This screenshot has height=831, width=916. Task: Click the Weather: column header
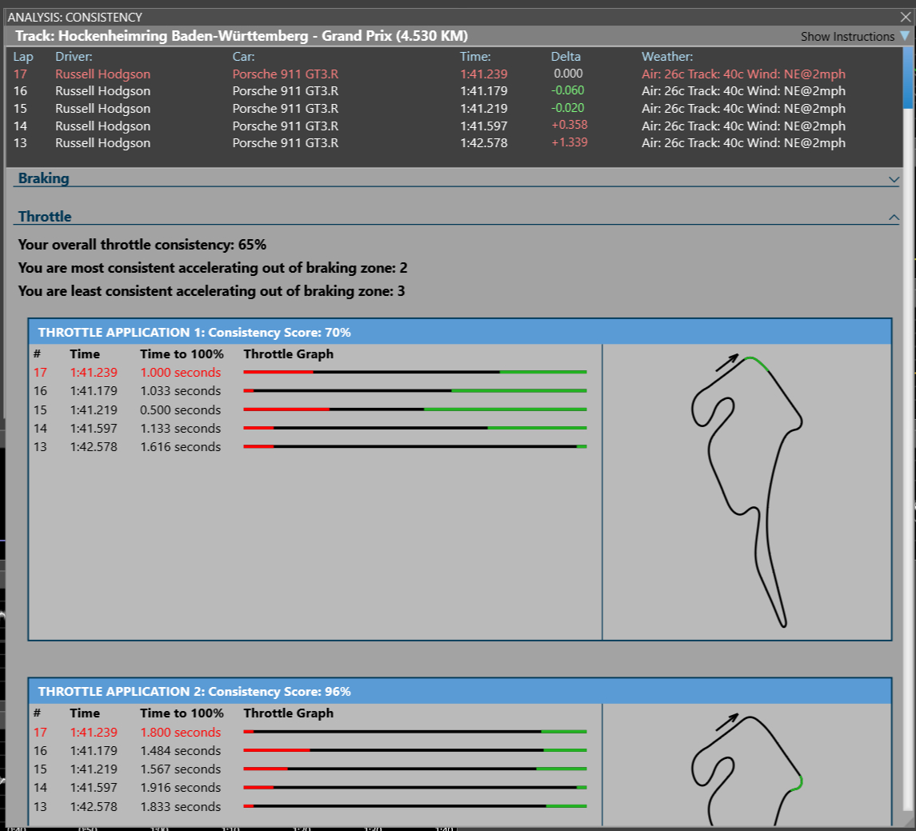click(667, 57)
